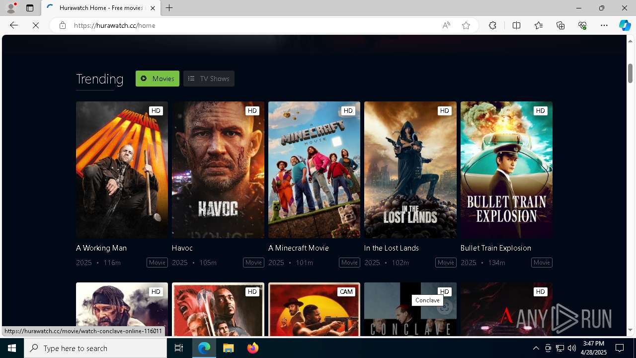Viewport: 636px width, 358px height.
Task: Click the A Working Man title link
Action: (x=101, y=248)
